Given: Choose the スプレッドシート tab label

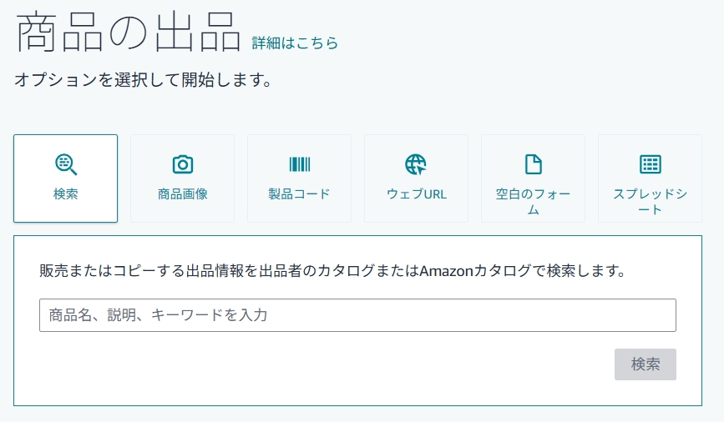Looking at the screenshot, I should 651,202.
